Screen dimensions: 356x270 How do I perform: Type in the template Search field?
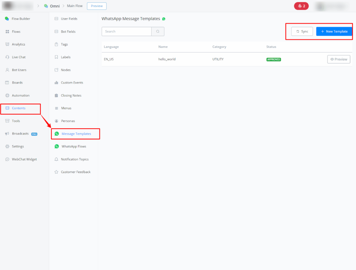point(127,31)
